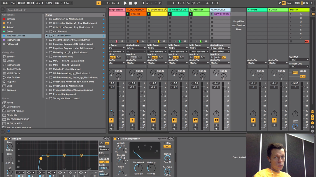The image size is (316, 177).
Task: Click the Tap tempo button
Action: [13, 3]
